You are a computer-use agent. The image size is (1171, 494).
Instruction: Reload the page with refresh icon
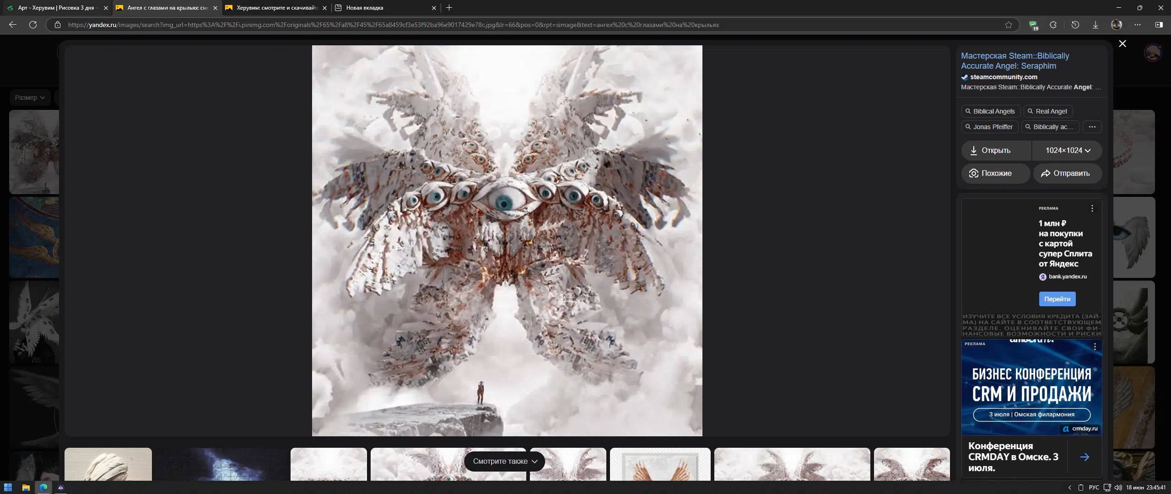[x=33, y=25]
